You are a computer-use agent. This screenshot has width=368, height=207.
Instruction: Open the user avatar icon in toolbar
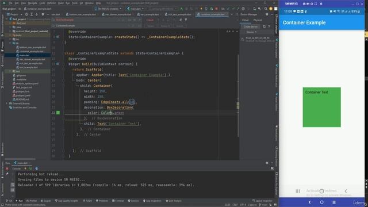coord(271,9)
